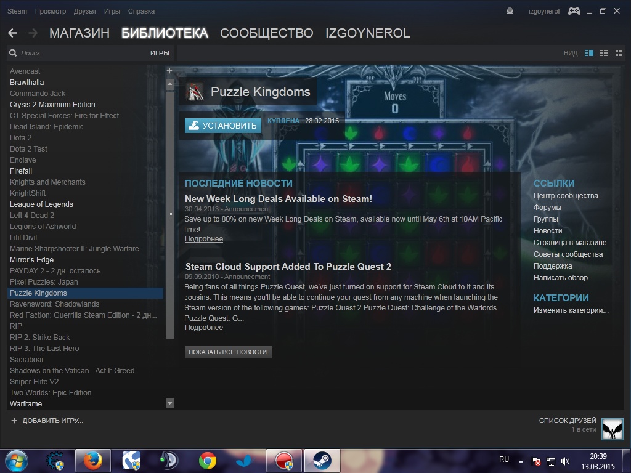Click the plus icon beside ДОБАВИТЬ ИГРУ
The image size is (631, 473).
14,421
